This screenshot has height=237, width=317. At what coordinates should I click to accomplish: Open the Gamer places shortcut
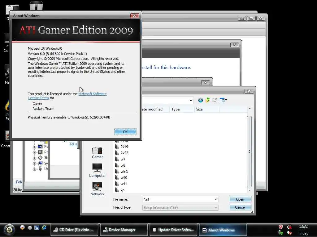coord(97,153)
